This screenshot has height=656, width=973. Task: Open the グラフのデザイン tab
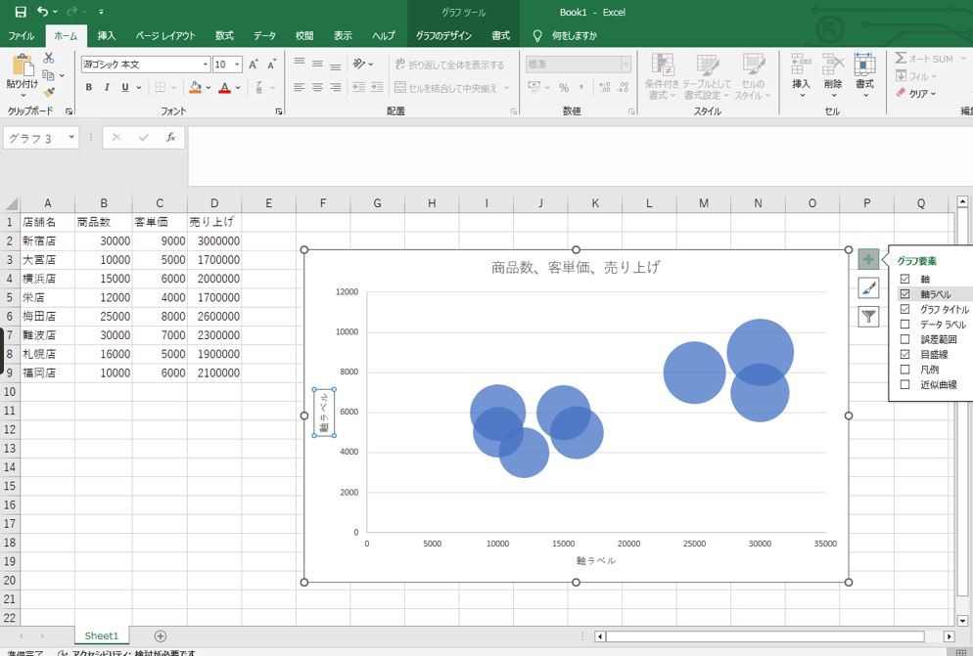click(x=443, y=36)
